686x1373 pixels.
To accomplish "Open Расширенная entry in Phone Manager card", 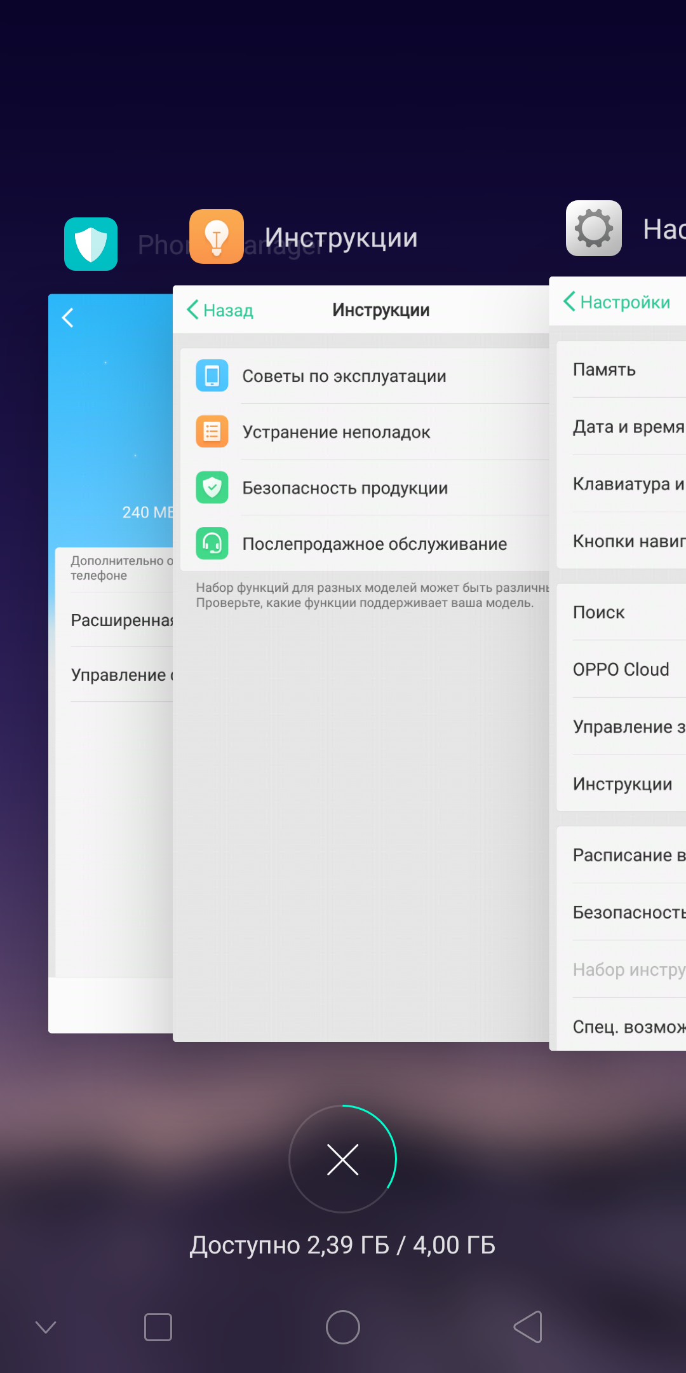I will coord(114,620).
